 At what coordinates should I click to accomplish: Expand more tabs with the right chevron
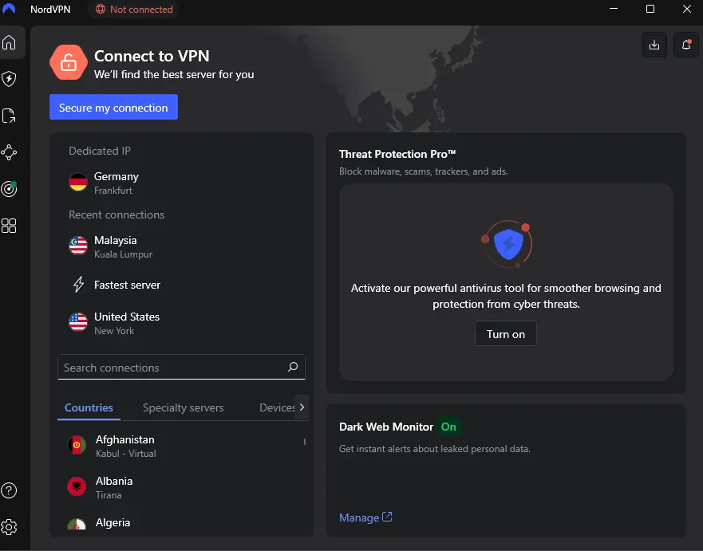pos(302,407)
